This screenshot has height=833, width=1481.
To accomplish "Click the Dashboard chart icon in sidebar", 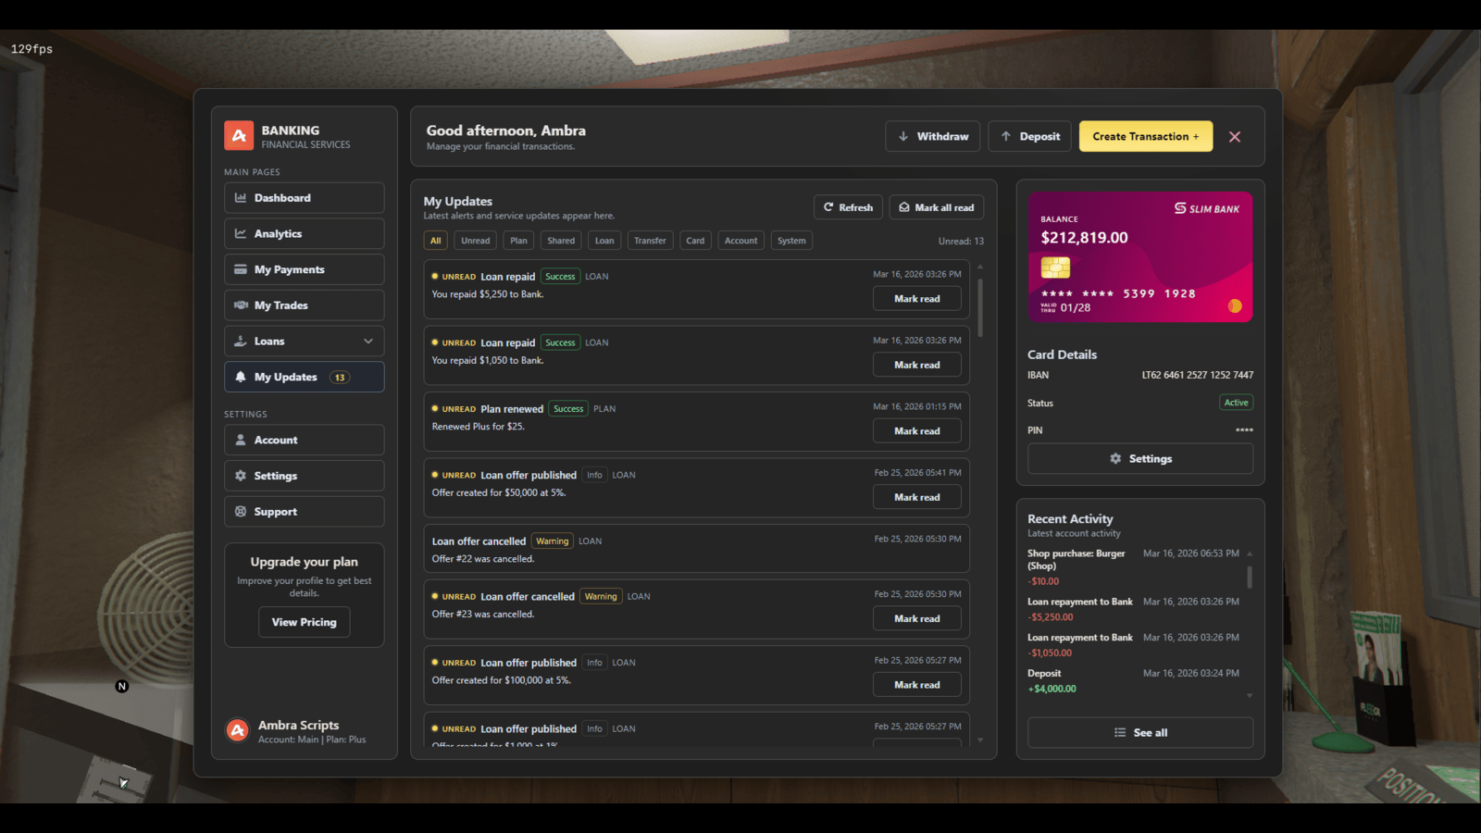I will [241, 198].
